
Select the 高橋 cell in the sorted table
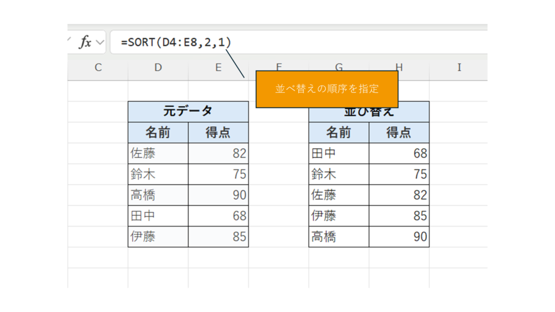(x=339, y=237)
